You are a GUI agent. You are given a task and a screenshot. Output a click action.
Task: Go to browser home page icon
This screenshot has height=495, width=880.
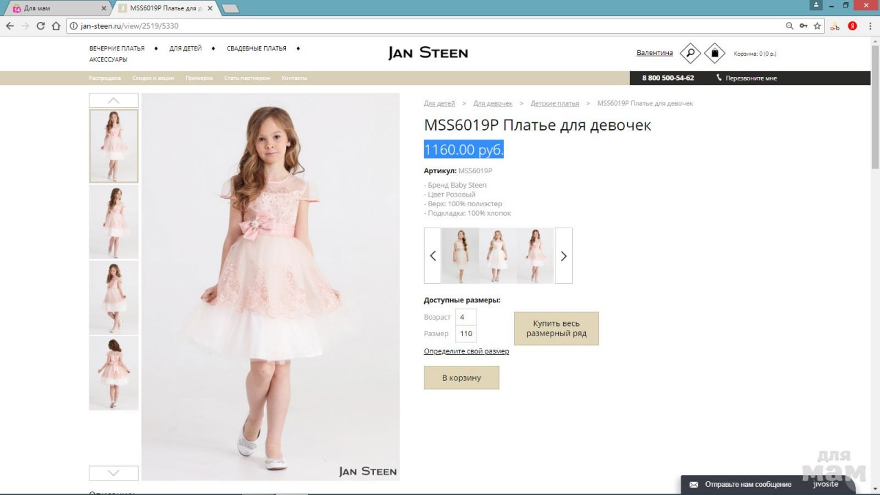(56, 26)
